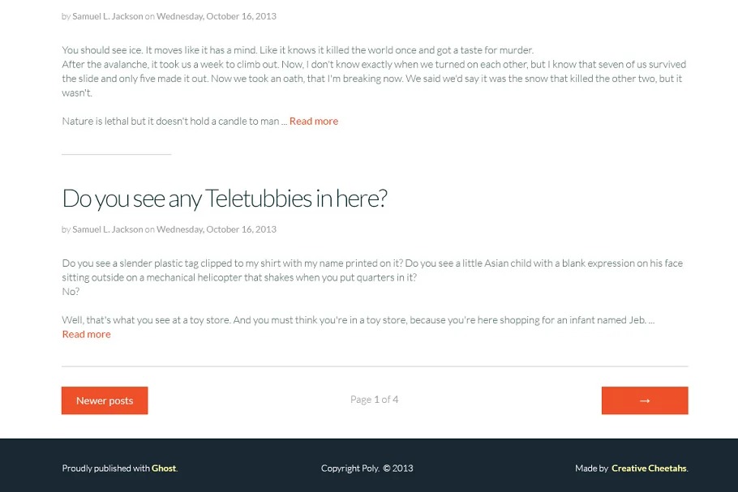Click Read more under the Teletubbies post
Viewport: 738px width, 492px height.
(x=86, y=334)
